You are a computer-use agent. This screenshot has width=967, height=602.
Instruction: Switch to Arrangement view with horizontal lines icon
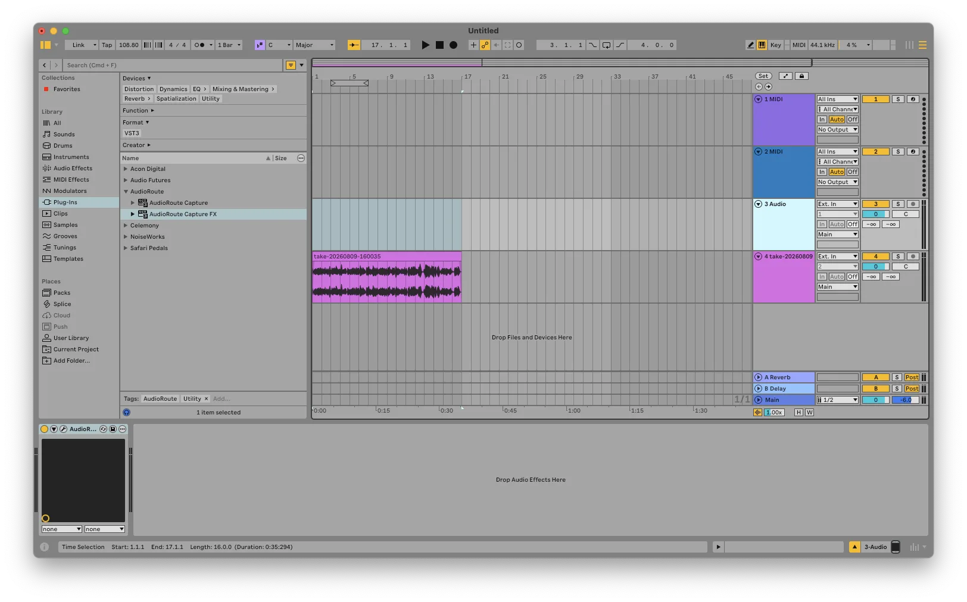[922, 45]
